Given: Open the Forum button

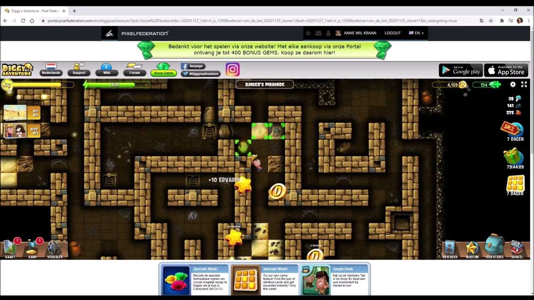Looking at the screenshot, I should (x=134, y=70).
